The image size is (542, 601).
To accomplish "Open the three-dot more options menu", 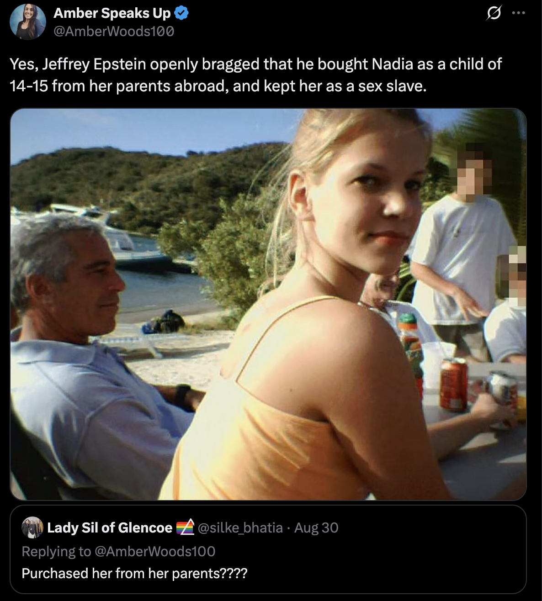I will click(518, 13).
